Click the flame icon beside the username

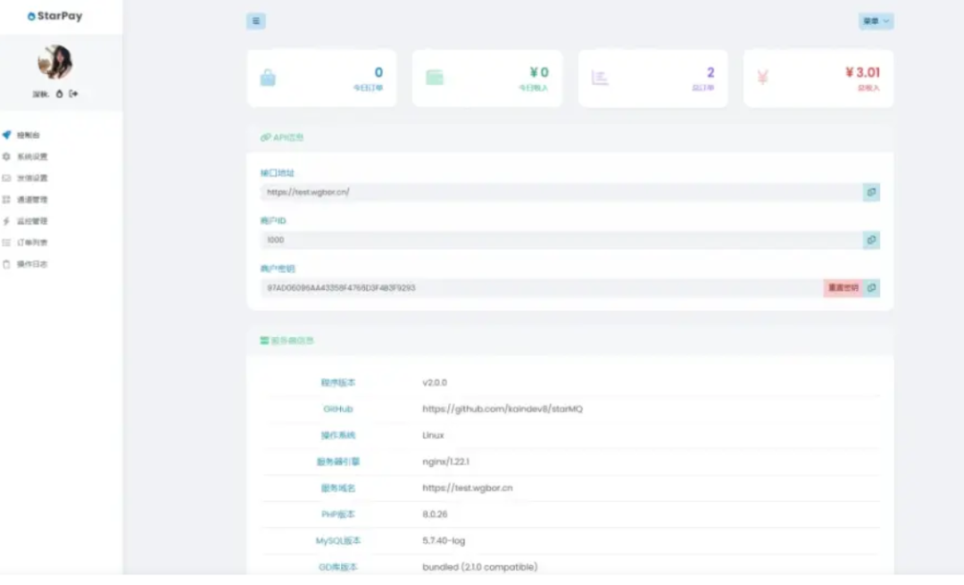[60, 94]
